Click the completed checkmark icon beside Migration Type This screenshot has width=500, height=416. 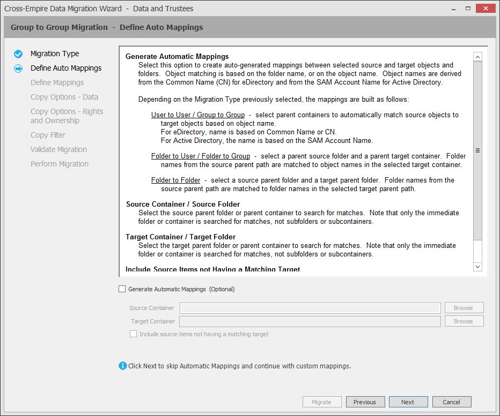coord(18,54)
